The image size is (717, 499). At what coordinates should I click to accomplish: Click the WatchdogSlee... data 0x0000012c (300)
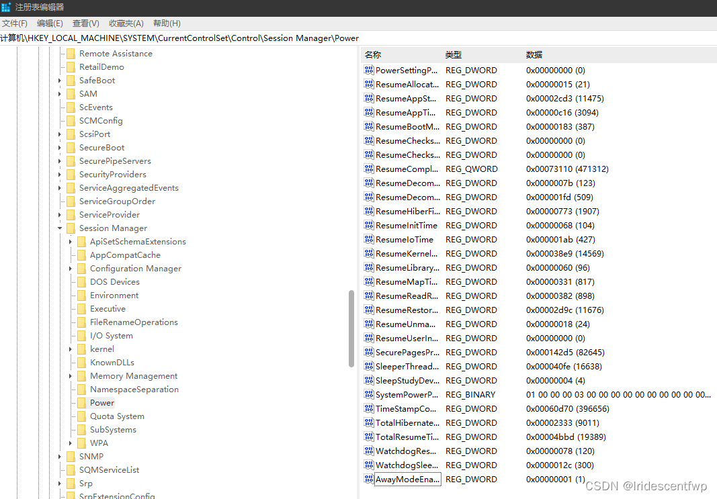point(560,465)
